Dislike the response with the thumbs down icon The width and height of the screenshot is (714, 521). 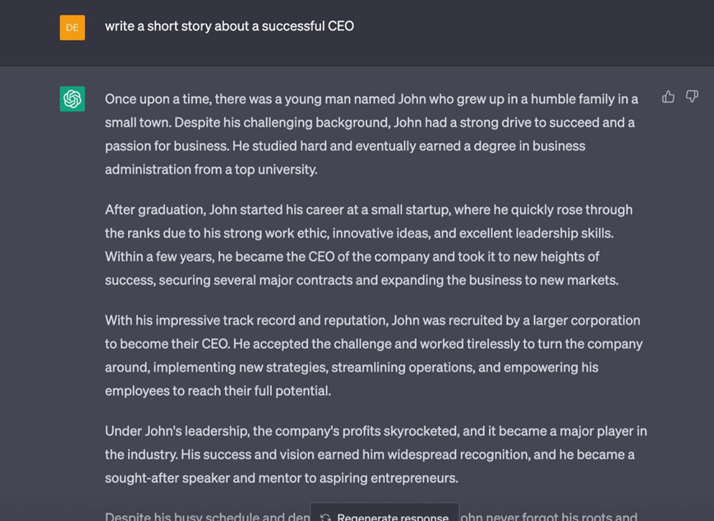pos(692,97)
